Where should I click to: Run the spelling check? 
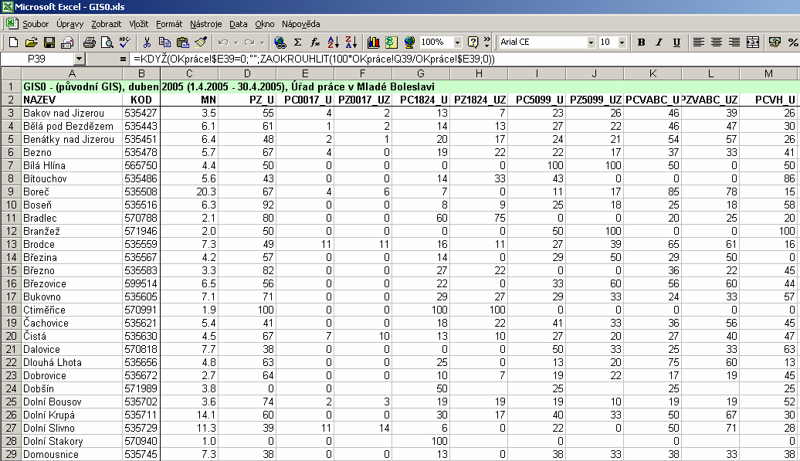point(124,42)
